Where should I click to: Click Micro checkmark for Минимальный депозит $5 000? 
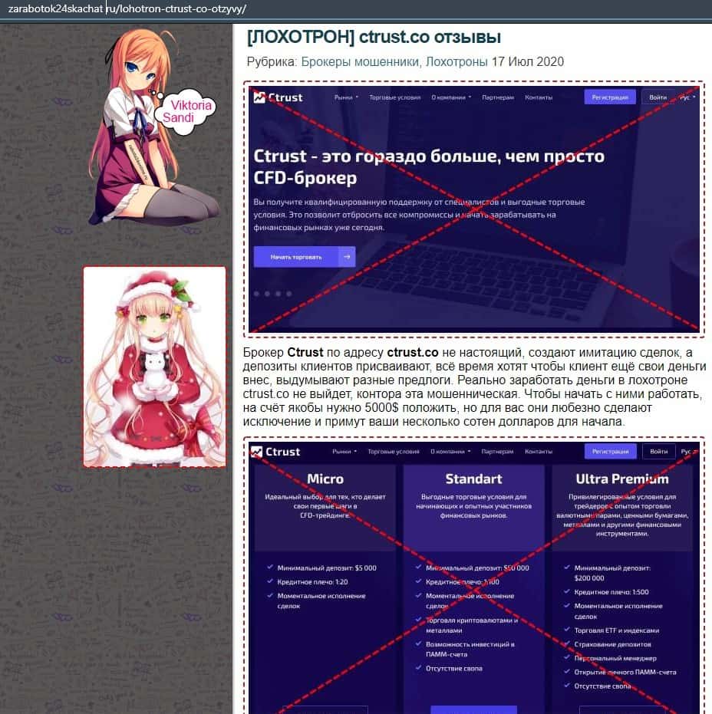pos(270,568)
